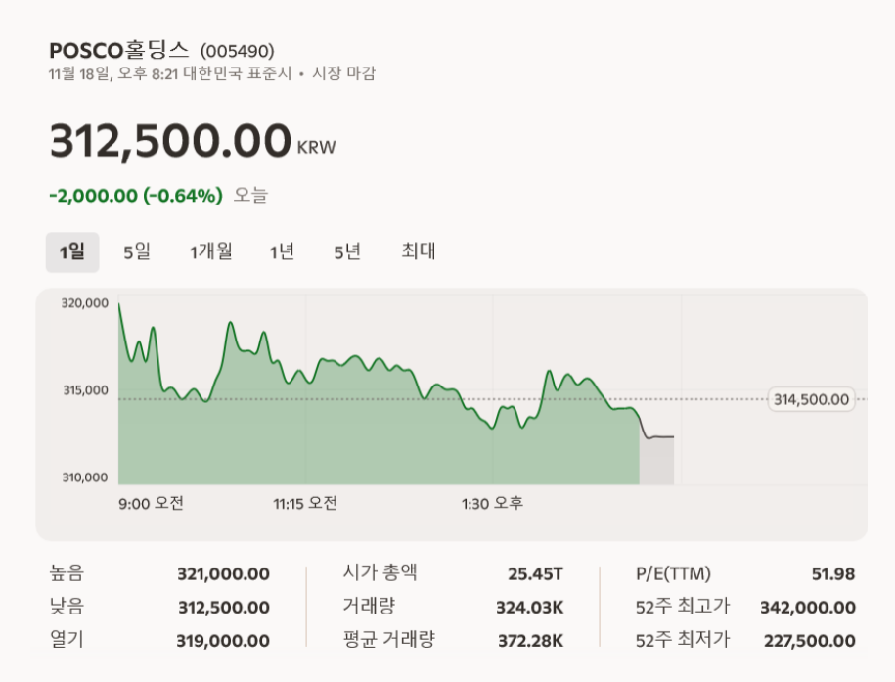Select the 1일 time range tab
This screenshot has width=895, height=682.
point(72,251)
